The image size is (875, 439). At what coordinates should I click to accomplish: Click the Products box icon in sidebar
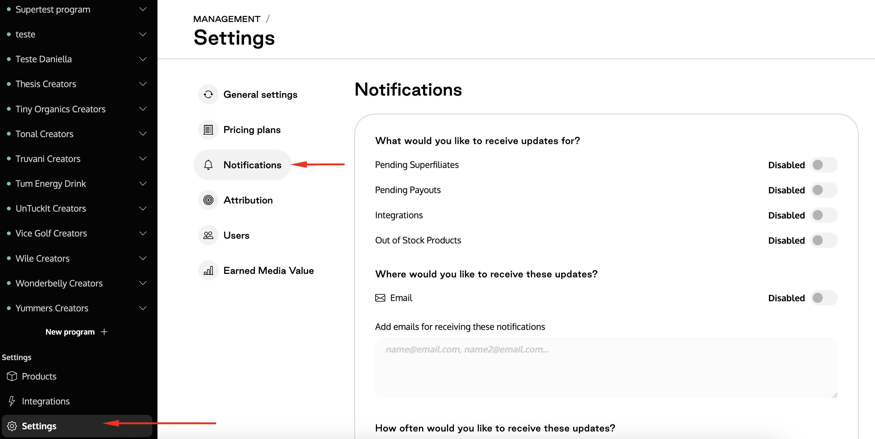12,376
